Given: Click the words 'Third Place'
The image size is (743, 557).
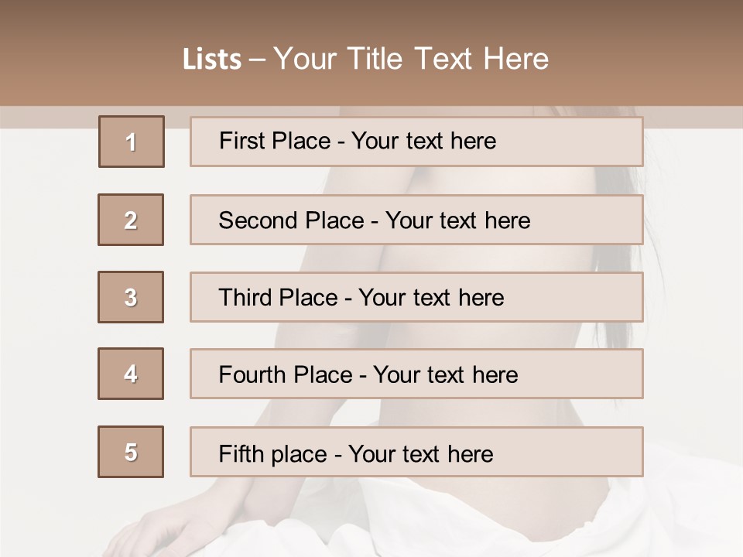Looking at the screenshot, I should pyautogui.click(x=279, y=297).
